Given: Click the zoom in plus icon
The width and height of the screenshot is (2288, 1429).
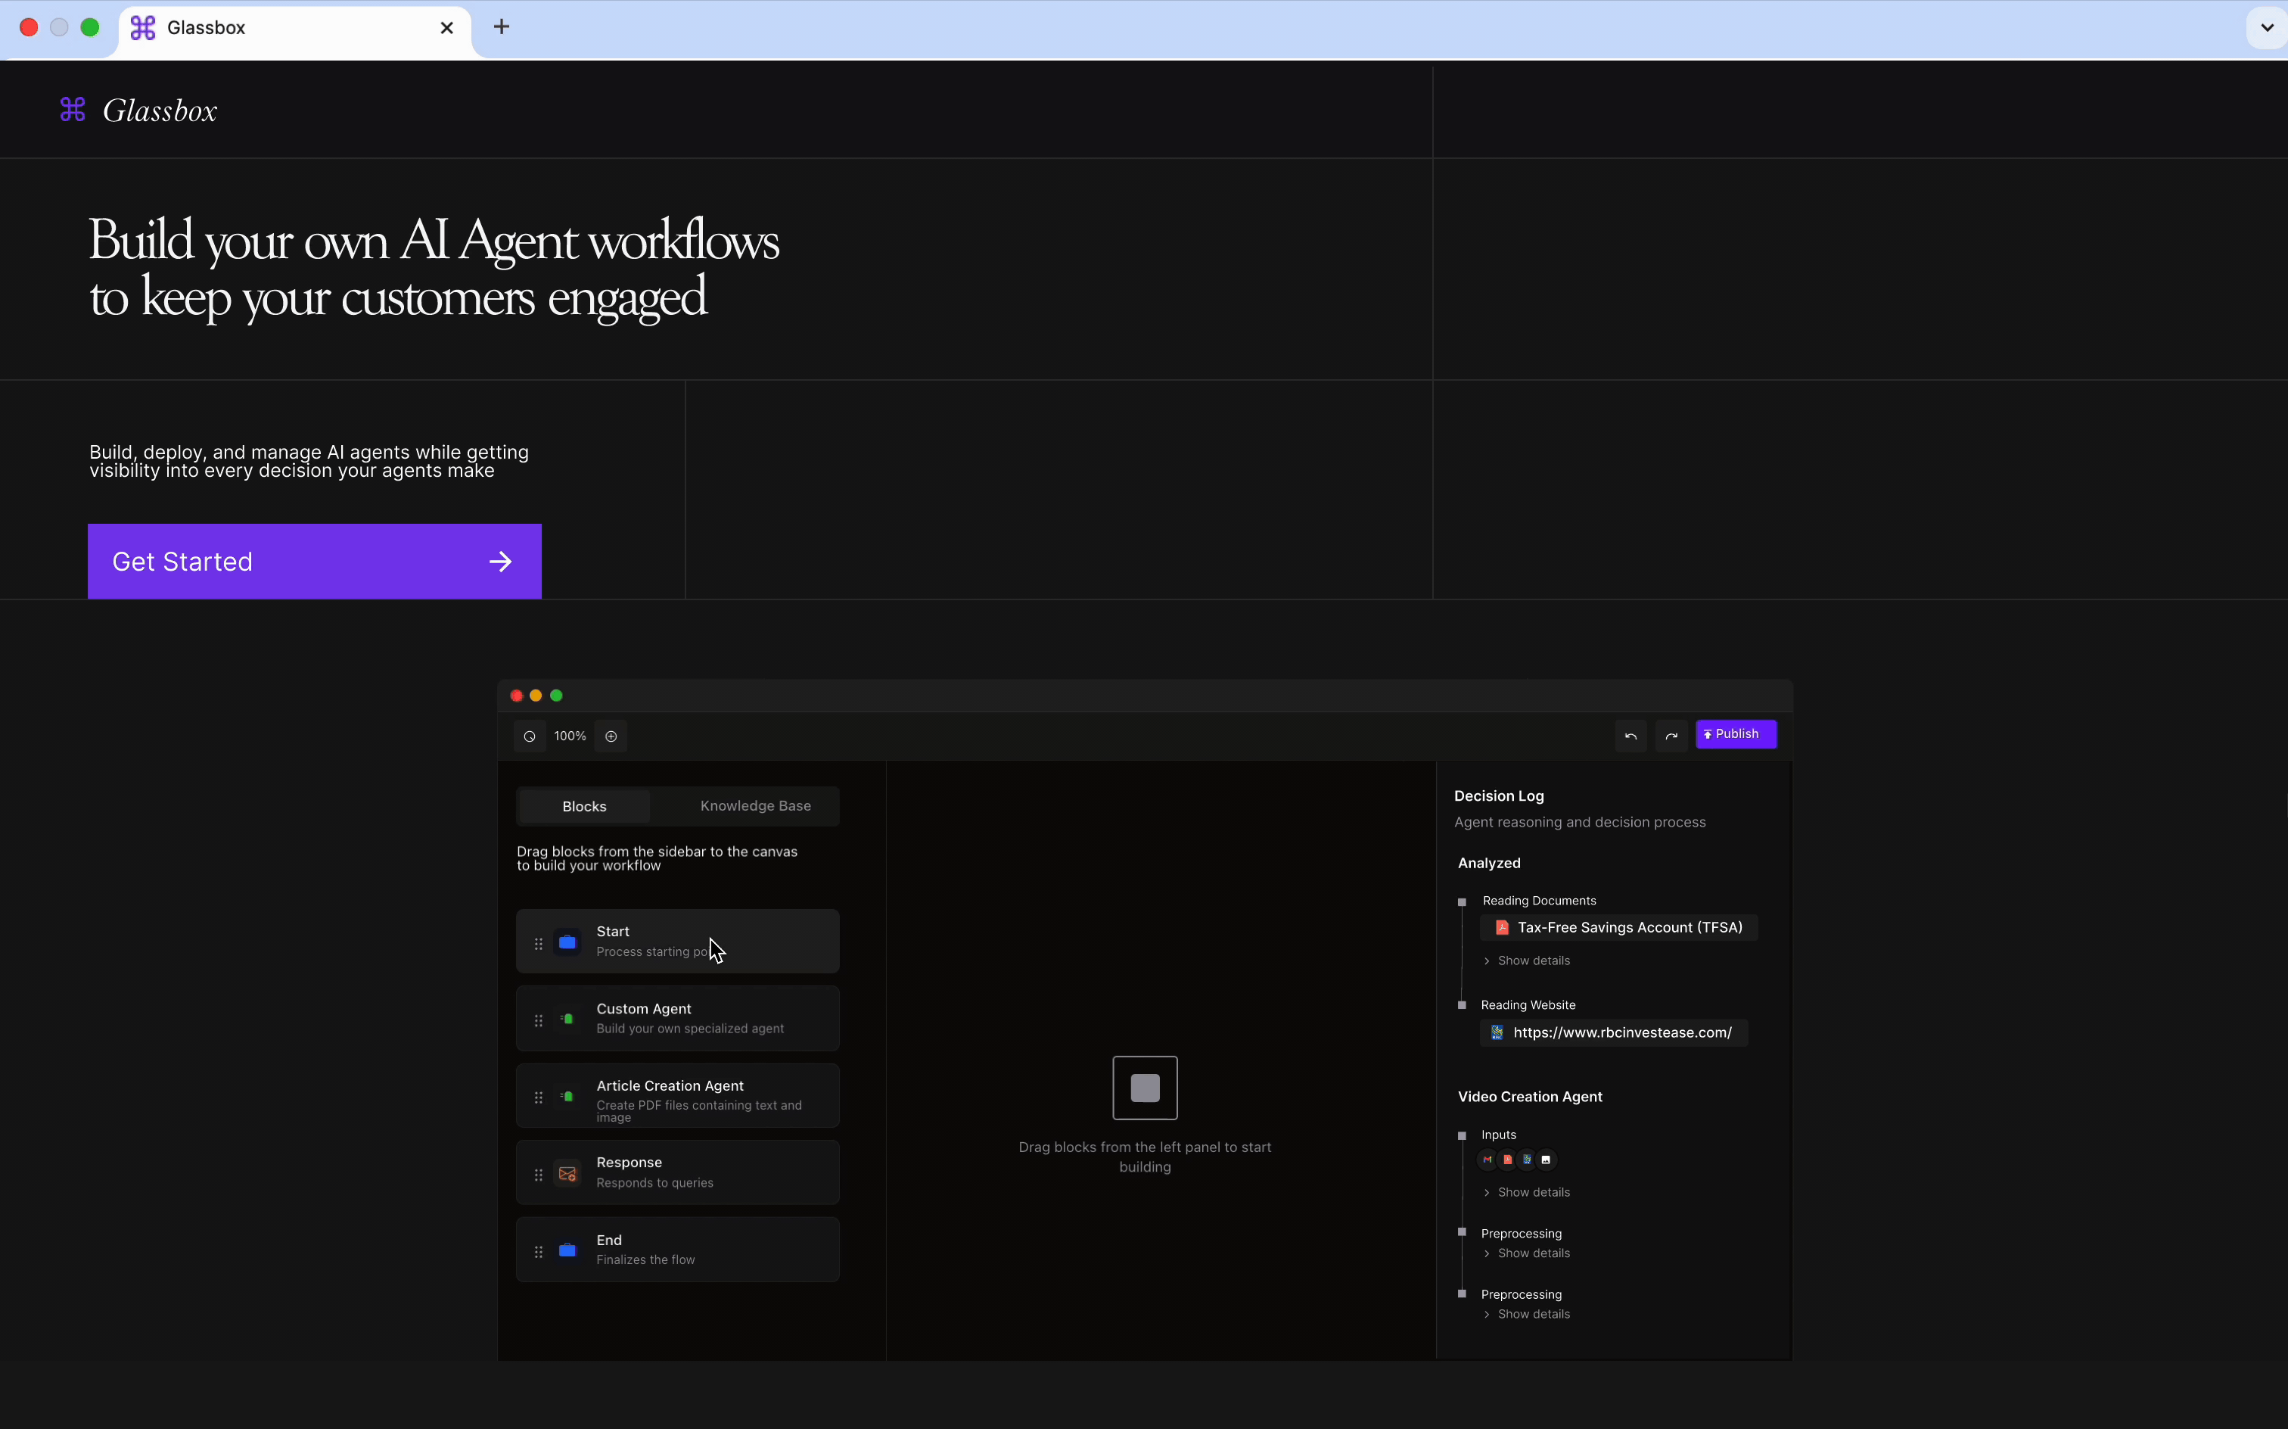Looking at the screenshot, I should [x=611, y=736].
